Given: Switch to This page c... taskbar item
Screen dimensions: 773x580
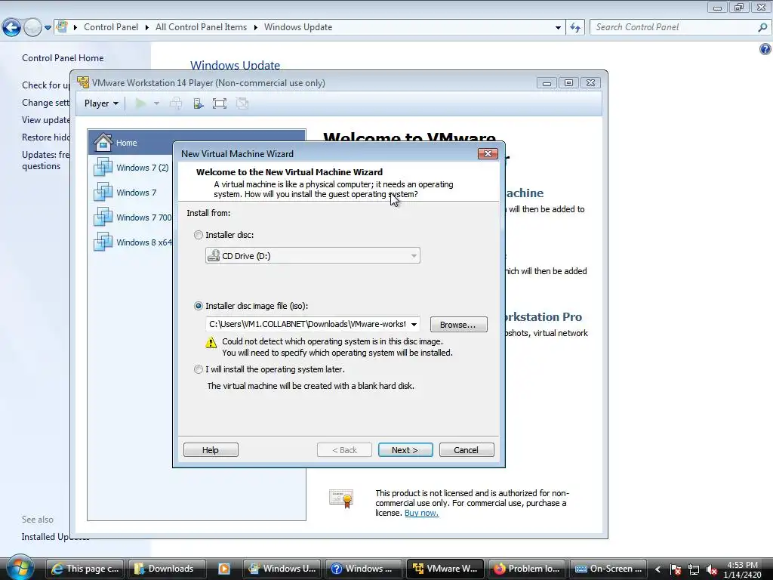Looking at the screenshot, I should tap(86, 569).
